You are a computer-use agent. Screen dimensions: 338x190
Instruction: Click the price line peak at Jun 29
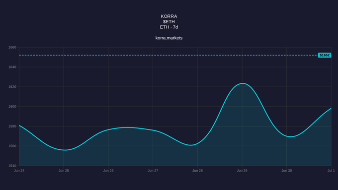click(x=243, y=83)
